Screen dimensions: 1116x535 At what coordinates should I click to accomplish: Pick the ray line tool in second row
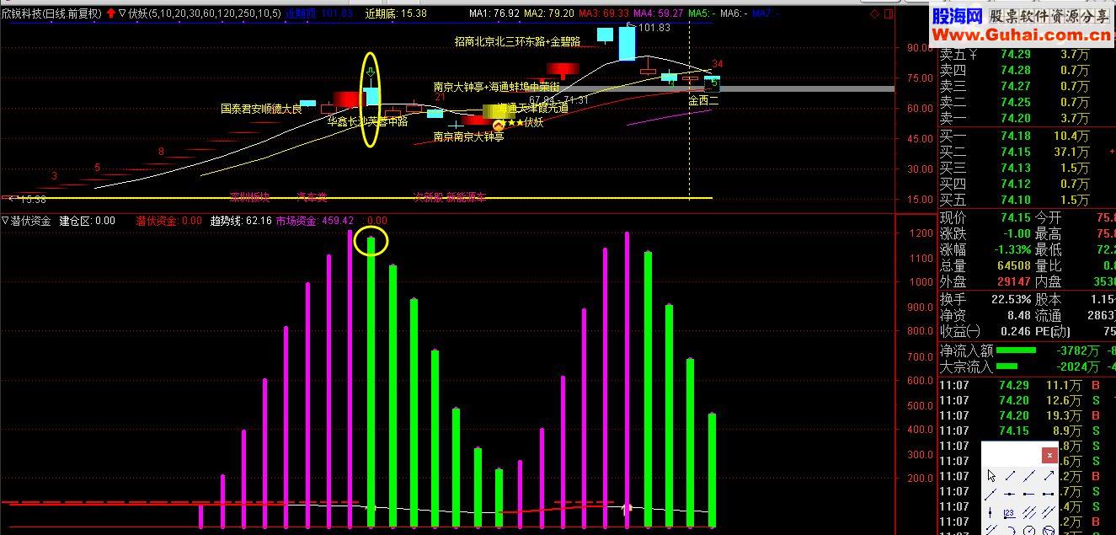tap(991, 494)
